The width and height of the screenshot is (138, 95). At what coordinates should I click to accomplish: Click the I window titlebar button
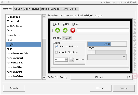tap(9, 2)
